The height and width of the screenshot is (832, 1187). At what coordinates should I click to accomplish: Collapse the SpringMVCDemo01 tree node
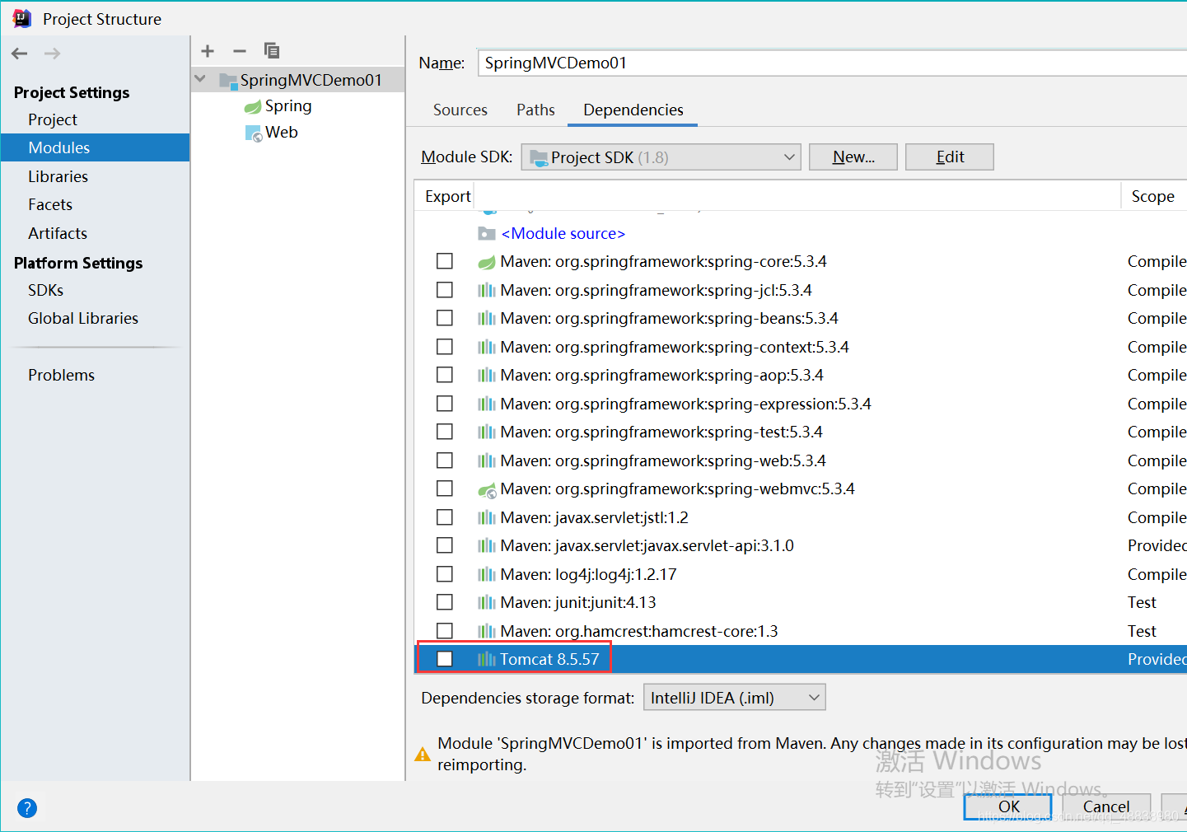click(200, 80)
